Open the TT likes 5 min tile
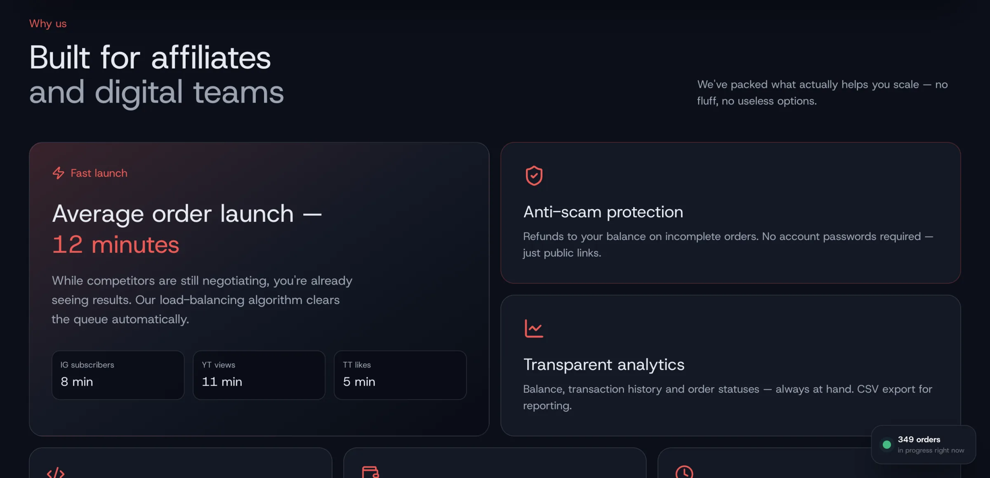 click(400, 375)
